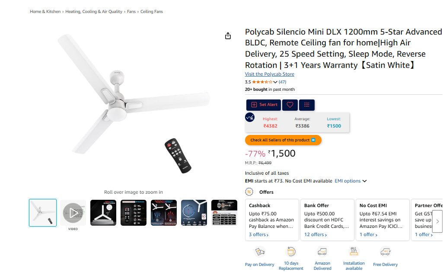Click Check All Sellers of this product

(x=283, y=140)
